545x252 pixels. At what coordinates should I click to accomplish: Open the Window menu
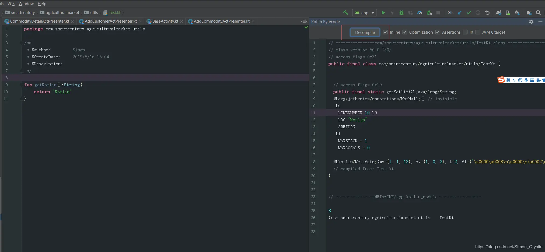point(26,4)
